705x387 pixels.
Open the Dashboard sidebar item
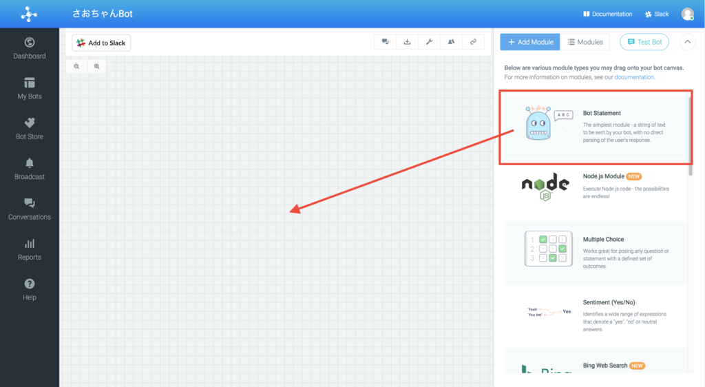pos(29,48)
